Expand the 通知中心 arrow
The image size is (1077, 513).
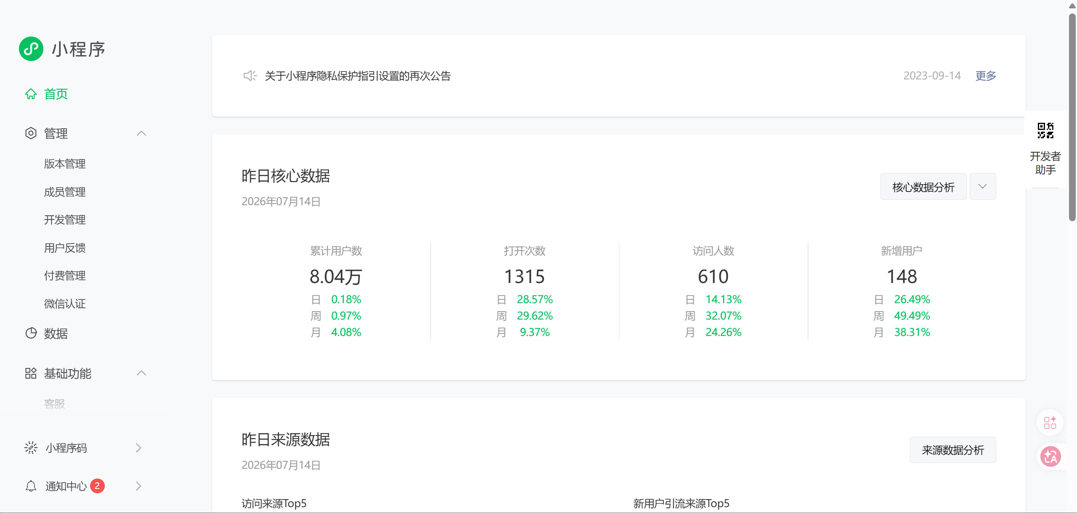pos(138,486)
